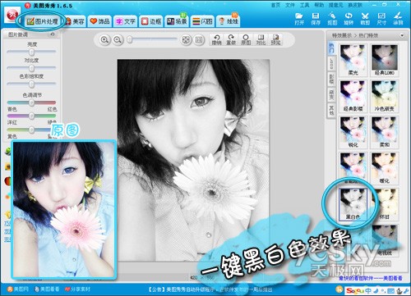
Task: Apply the 怀旧 effect thumbnail
Action: [385, 204]
